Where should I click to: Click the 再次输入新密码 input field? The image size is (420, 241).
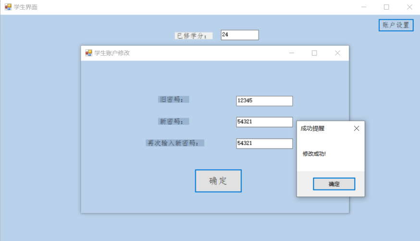[x=264, y=143]
